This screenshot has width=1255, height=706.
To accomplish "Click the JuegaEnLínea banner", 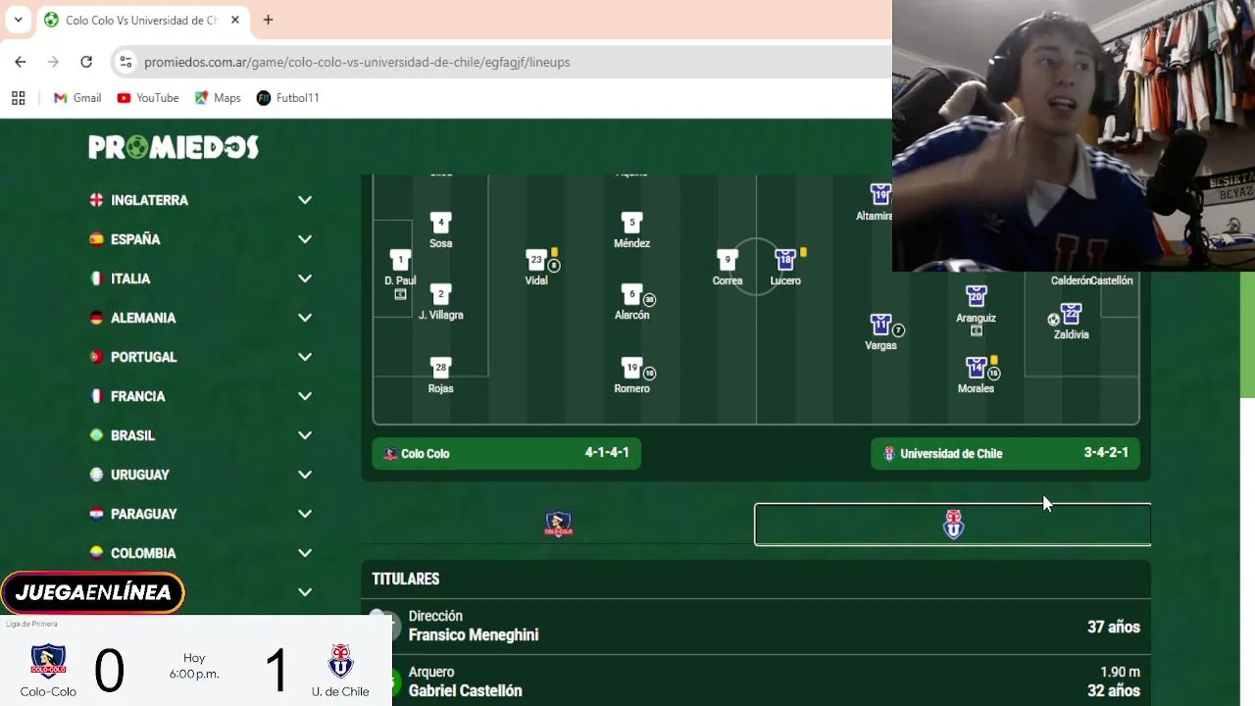I will pyautogui.click(x=93, y=592).
